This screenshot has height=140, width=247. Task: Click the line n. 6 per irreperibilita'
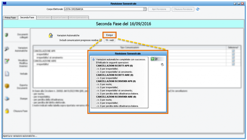pos(107,69)
